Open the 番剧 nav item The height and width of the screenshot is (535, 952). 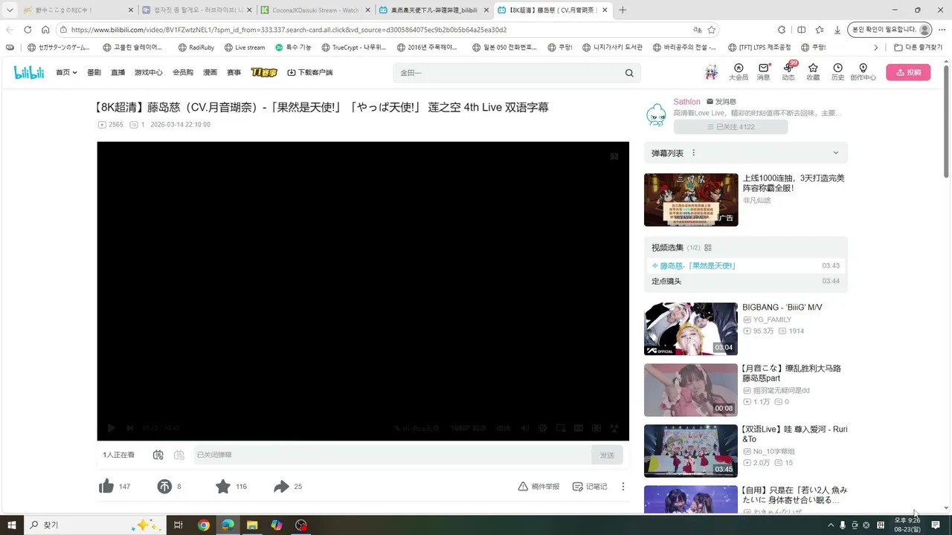click(x=94, y=73)
